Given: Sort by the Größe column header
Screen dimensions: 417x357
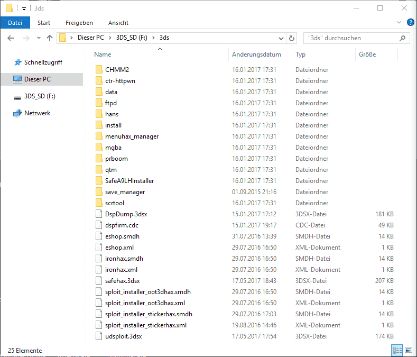Looking at the screenshot, I should pos(367,54).
